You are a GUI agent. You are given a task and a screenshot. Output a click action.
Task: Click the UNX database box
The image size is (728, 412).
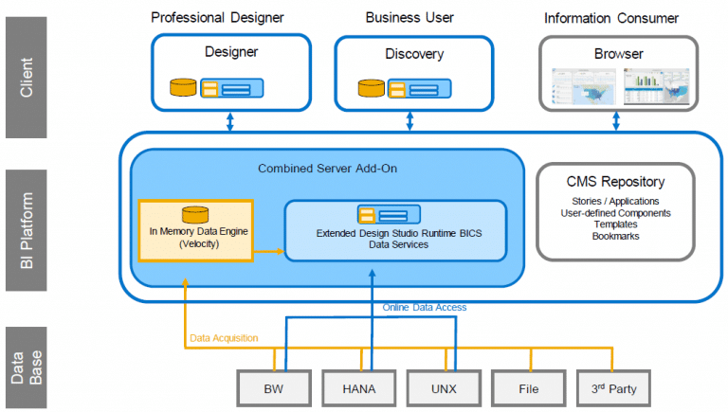pos(444,388)
